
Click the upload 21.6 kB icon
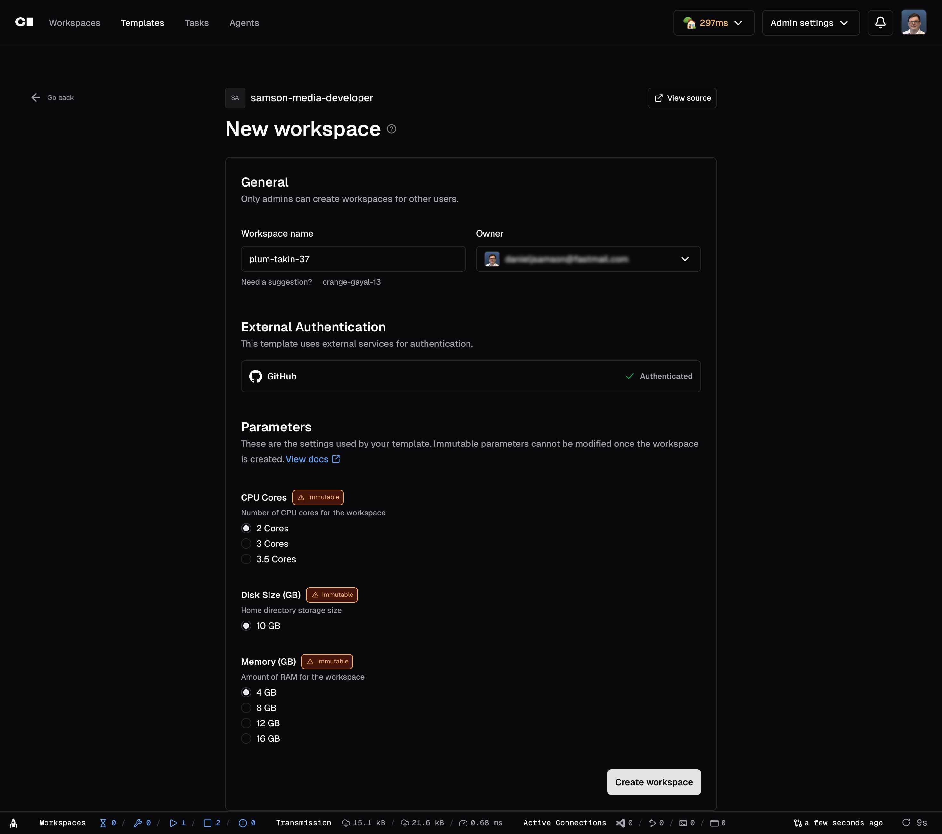coord(405,823)
